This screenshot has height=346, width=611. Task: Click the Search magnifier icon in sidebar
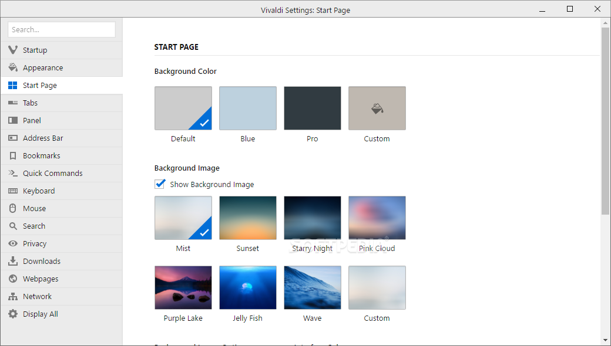coord(13,226)
